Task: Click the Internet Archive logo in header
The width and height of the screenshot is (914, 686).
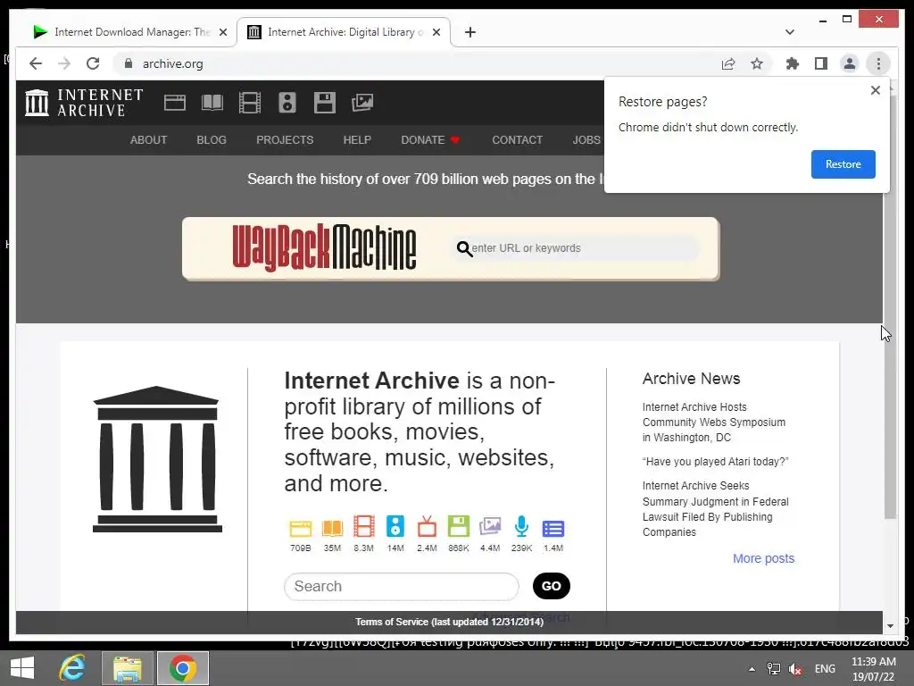Action: click(84, 103)
